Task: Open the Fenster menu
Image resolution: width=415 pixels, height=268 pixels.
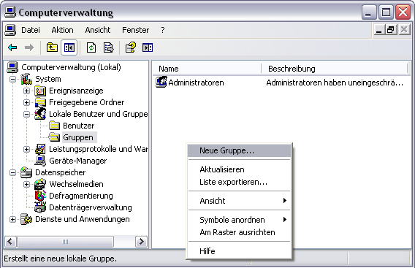Action: tap(135, 30)
